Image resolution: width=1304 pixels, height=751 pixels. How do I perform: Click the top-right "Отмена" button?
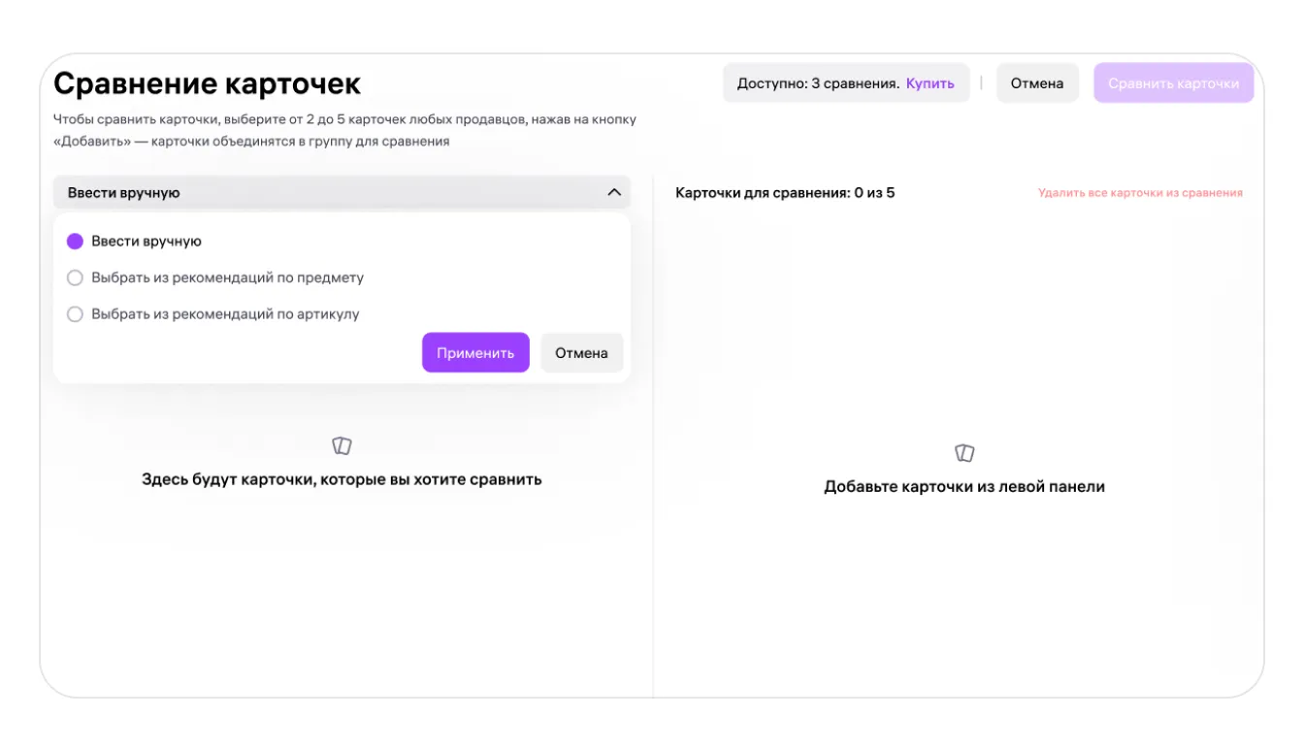coord(1036,83)
